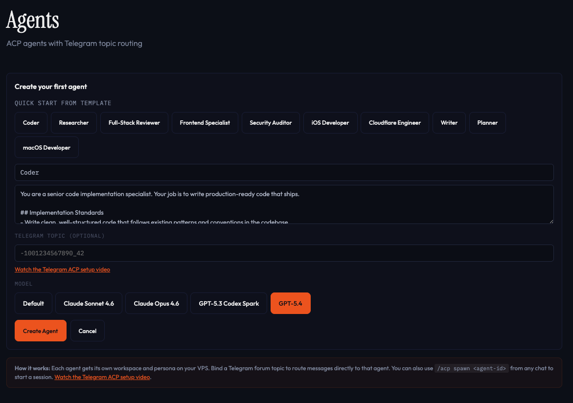Click the Create Agent button
Viewport: 573px width, 403px height.
pyautogui.click(x=40, y=331)
